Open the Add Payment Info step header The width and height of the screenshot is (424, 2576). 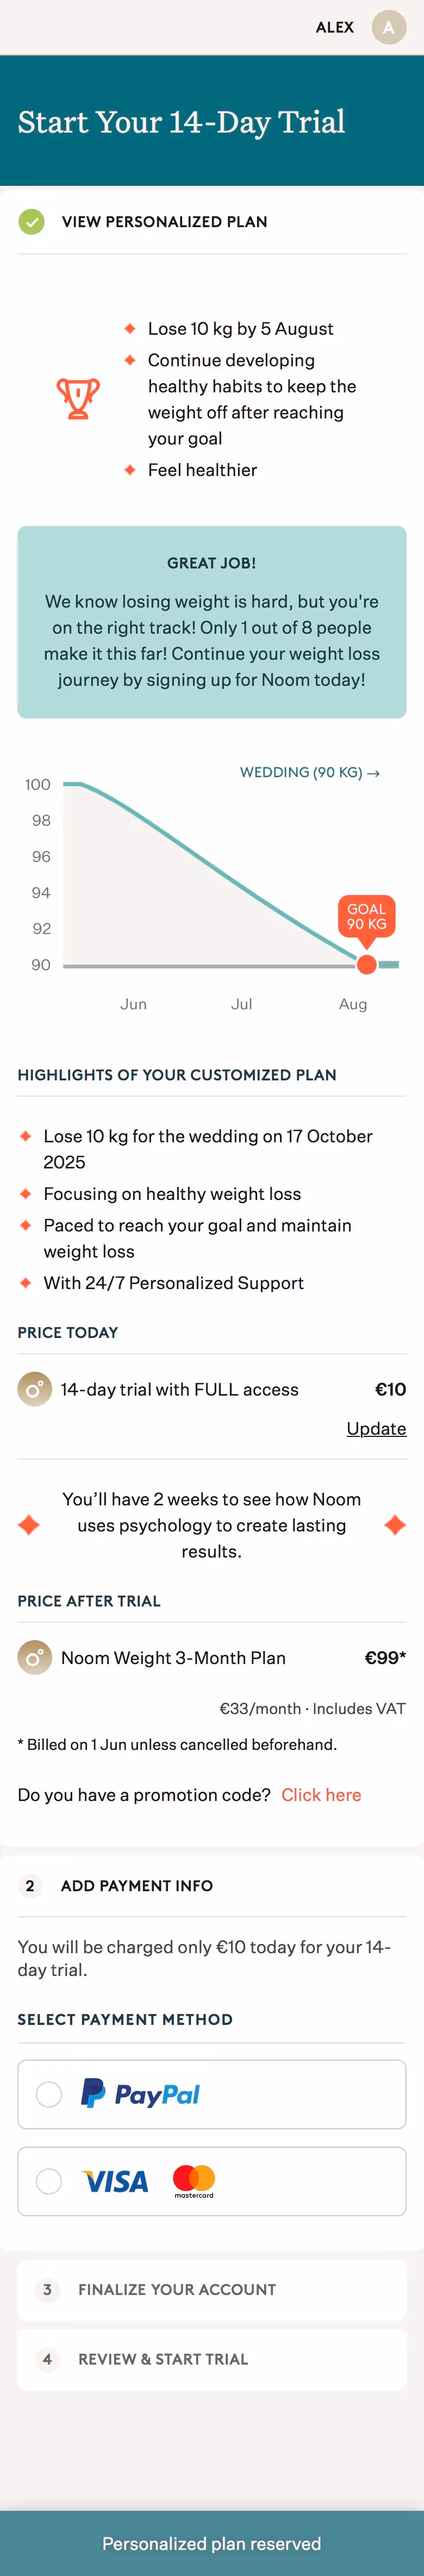212,1885
